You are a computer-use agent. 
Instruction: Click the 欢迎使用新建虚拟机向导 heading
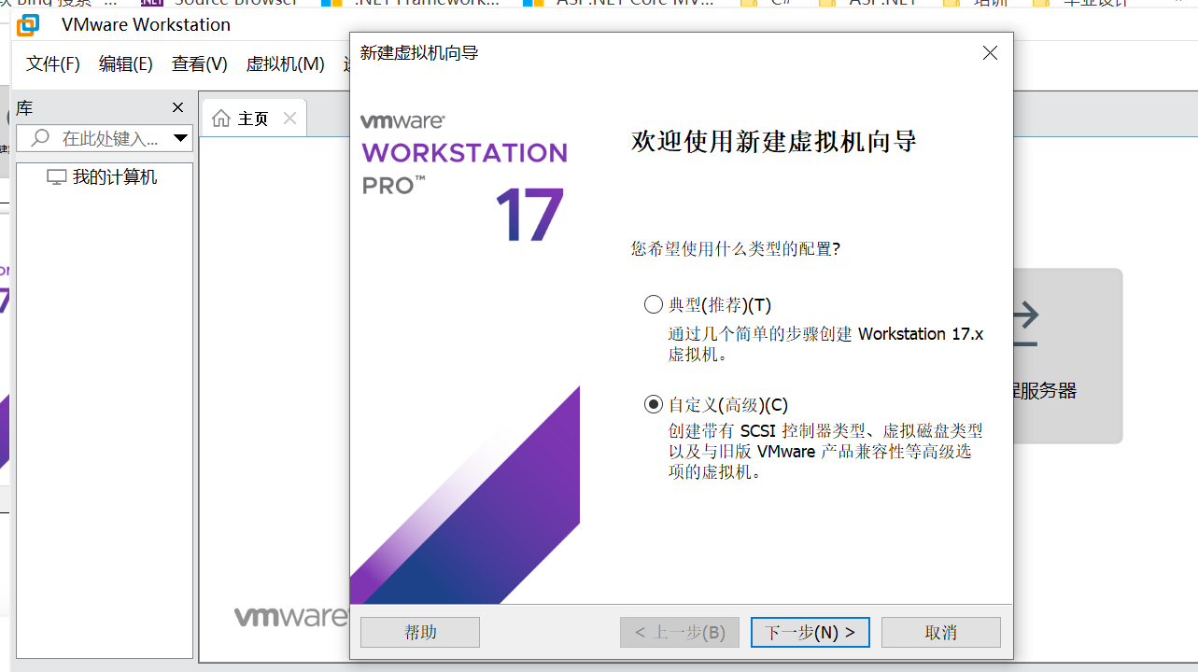click(774, 142)
